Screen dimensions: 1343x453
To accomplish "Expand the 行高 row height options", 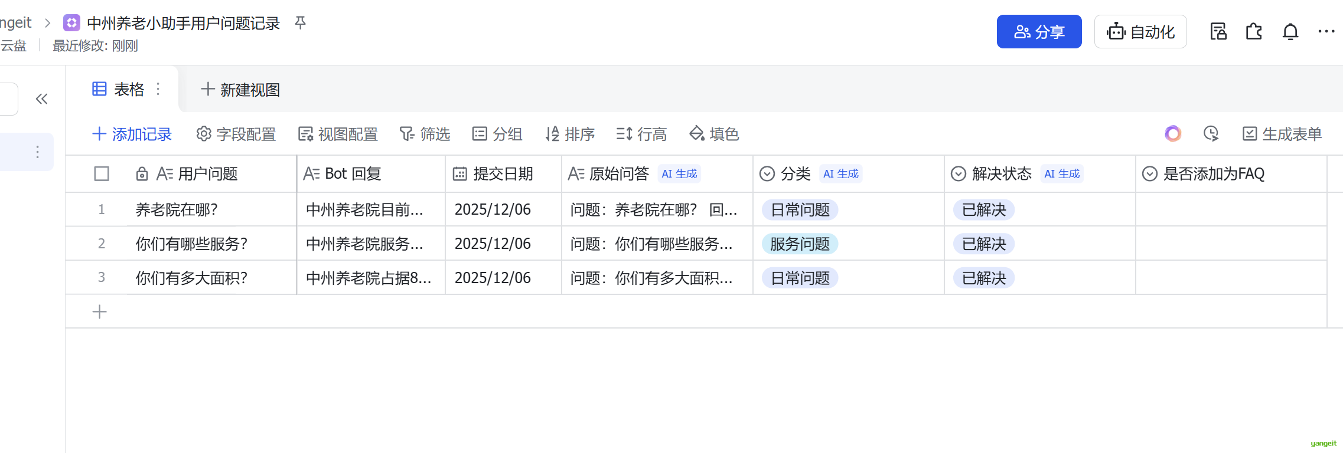I will coord(641,134).
